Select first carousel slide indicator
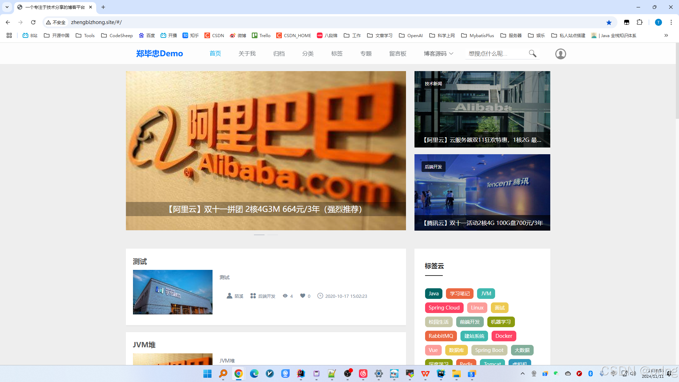Screen dimensions: 679x382 pyautogui.click(x=259, y=235)
